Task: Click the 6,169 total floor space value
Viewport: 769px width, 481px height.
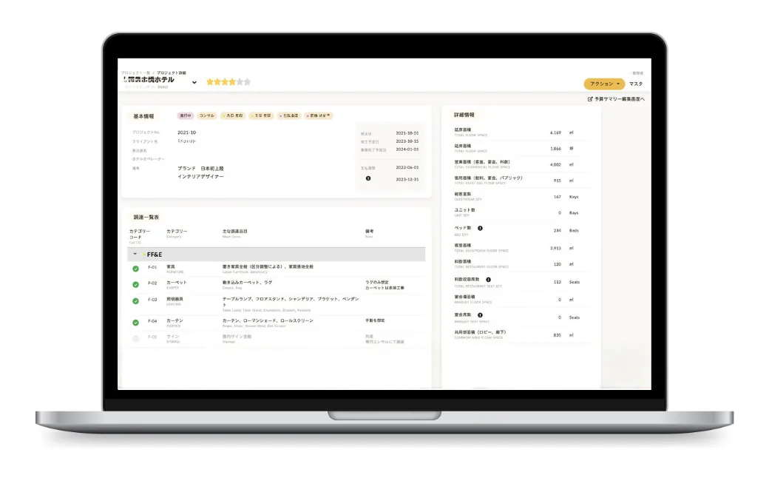Action: (555, 132)
